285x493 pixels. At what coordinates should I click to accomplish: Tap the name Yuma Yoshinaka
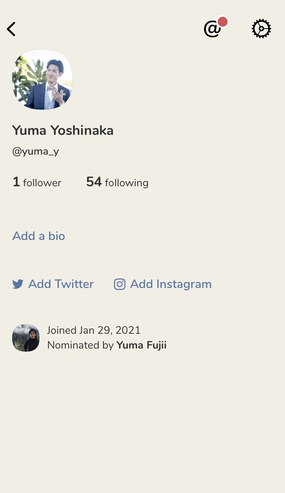click(63, 130)
